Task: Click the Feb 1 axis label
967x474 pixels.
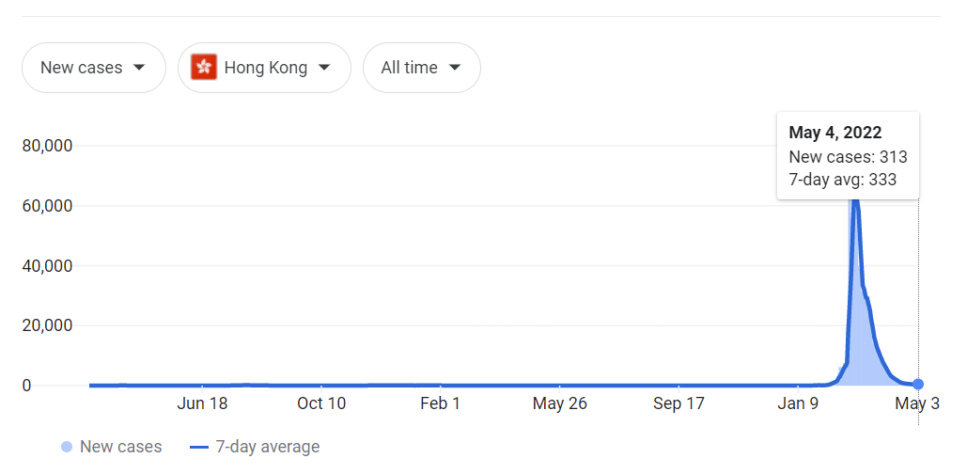Action: click(x=440, y=403)
